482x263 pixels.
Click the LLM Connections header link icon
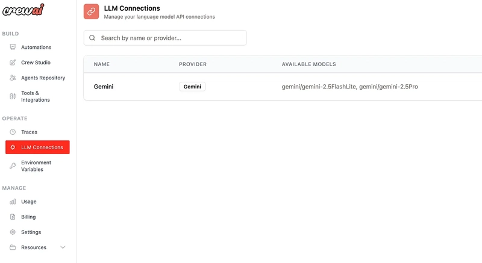click(91, 11)
